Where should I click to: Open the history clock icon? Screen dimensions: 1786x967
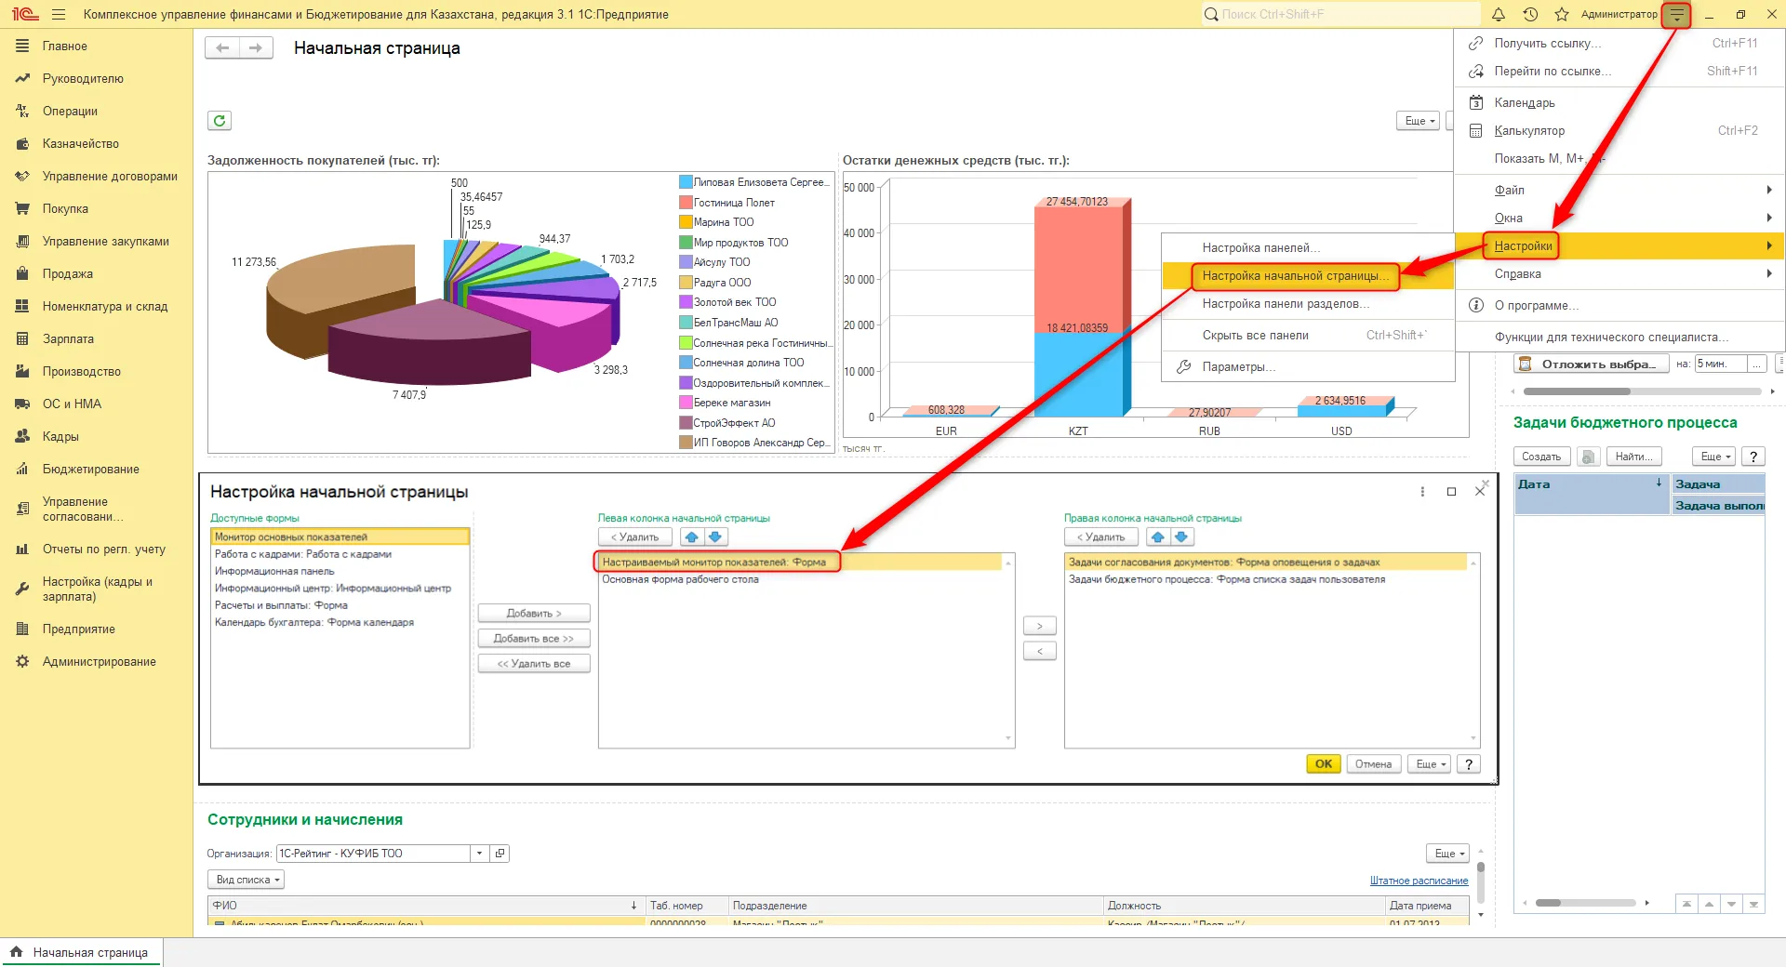pos(1530,14)
